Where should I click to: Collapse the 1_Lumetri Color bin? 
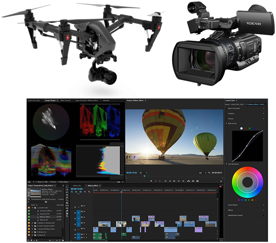pos(33,208)
